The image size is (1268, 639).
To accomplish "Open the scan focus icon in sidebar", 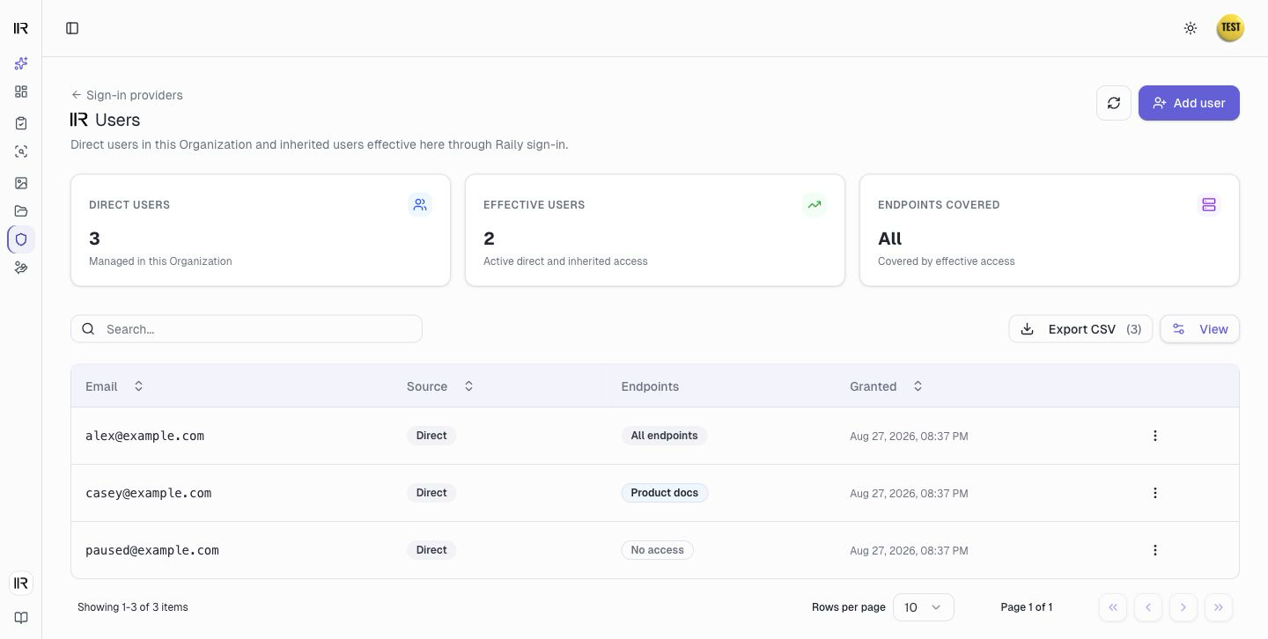I will [21, 151].
